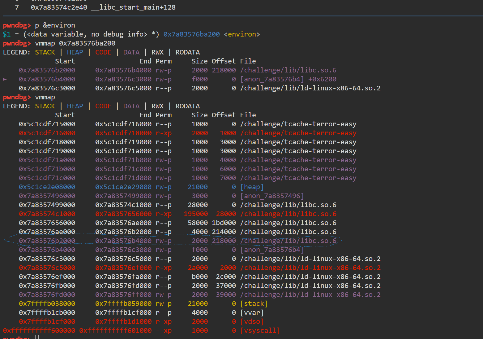Image resolution: width=483 pixels, height=339 pixels.
Task: Select the $1 result variable
Action: coord(7,34)
